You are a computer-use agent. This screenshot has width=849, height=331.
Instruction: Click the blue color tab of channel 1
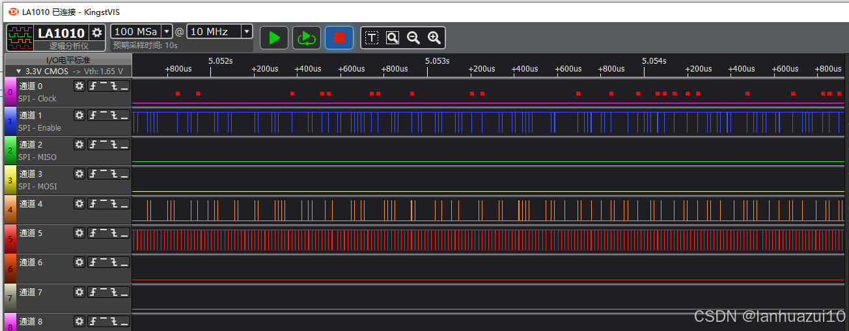pos(10,121)
